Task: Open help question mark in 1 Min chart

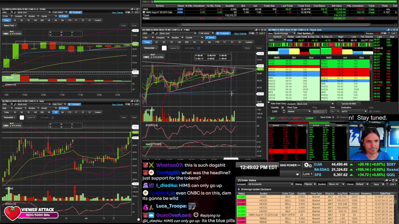Action: pyautogui.click(x=257, y=33)
